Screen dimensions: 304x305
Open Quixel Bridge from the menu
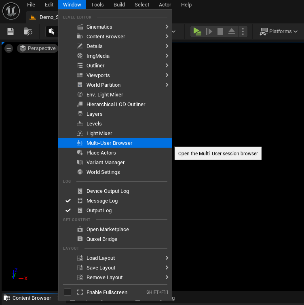tap(101, 239)
